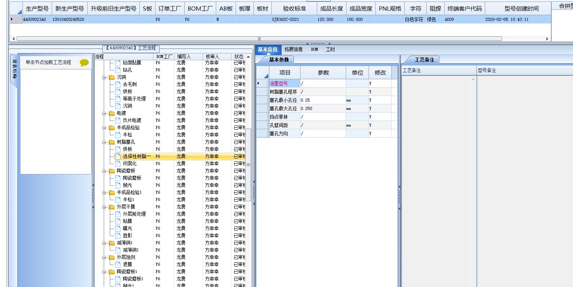Click the folder icon of 外层蚀刻
Image resolution: width=573 pixels, height=287 pixels.
click(x=112, y=257)
